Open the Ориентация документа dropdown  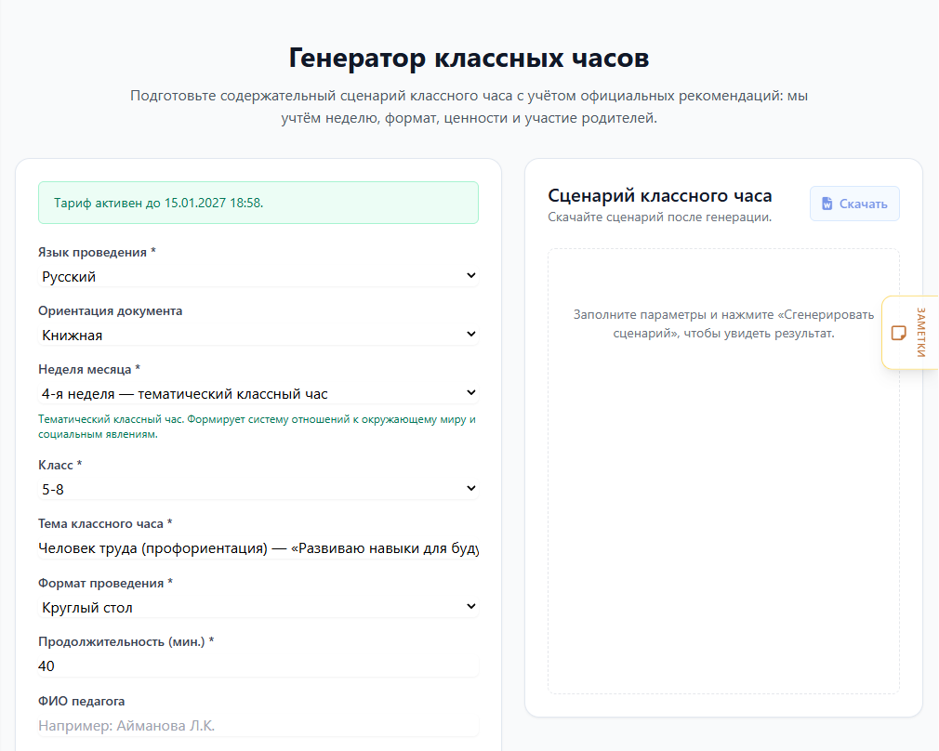[258, 335]
